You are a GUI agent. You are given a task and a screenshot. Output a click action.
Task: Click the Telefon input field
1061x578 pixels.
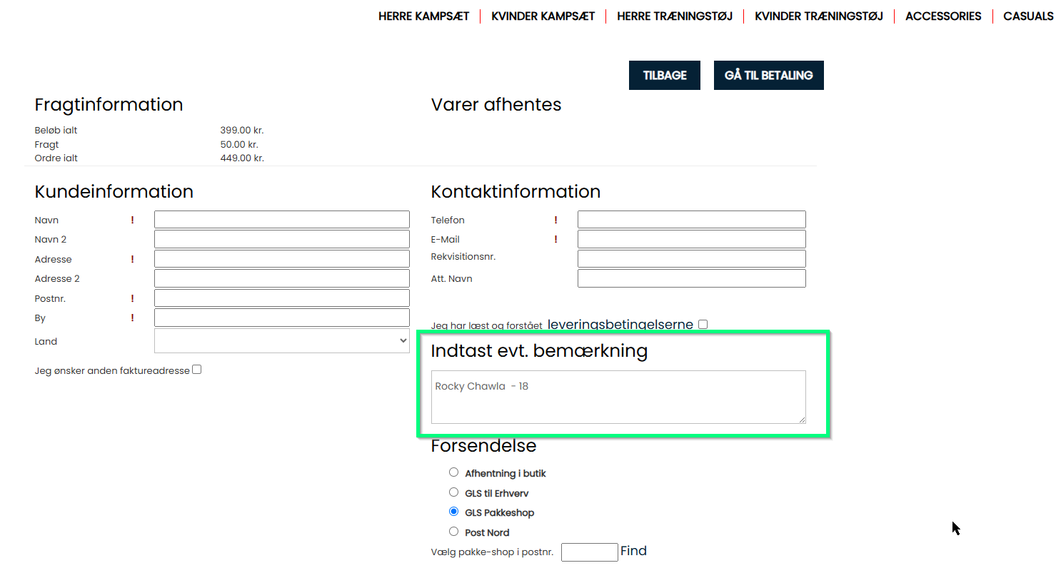point(691,220)
